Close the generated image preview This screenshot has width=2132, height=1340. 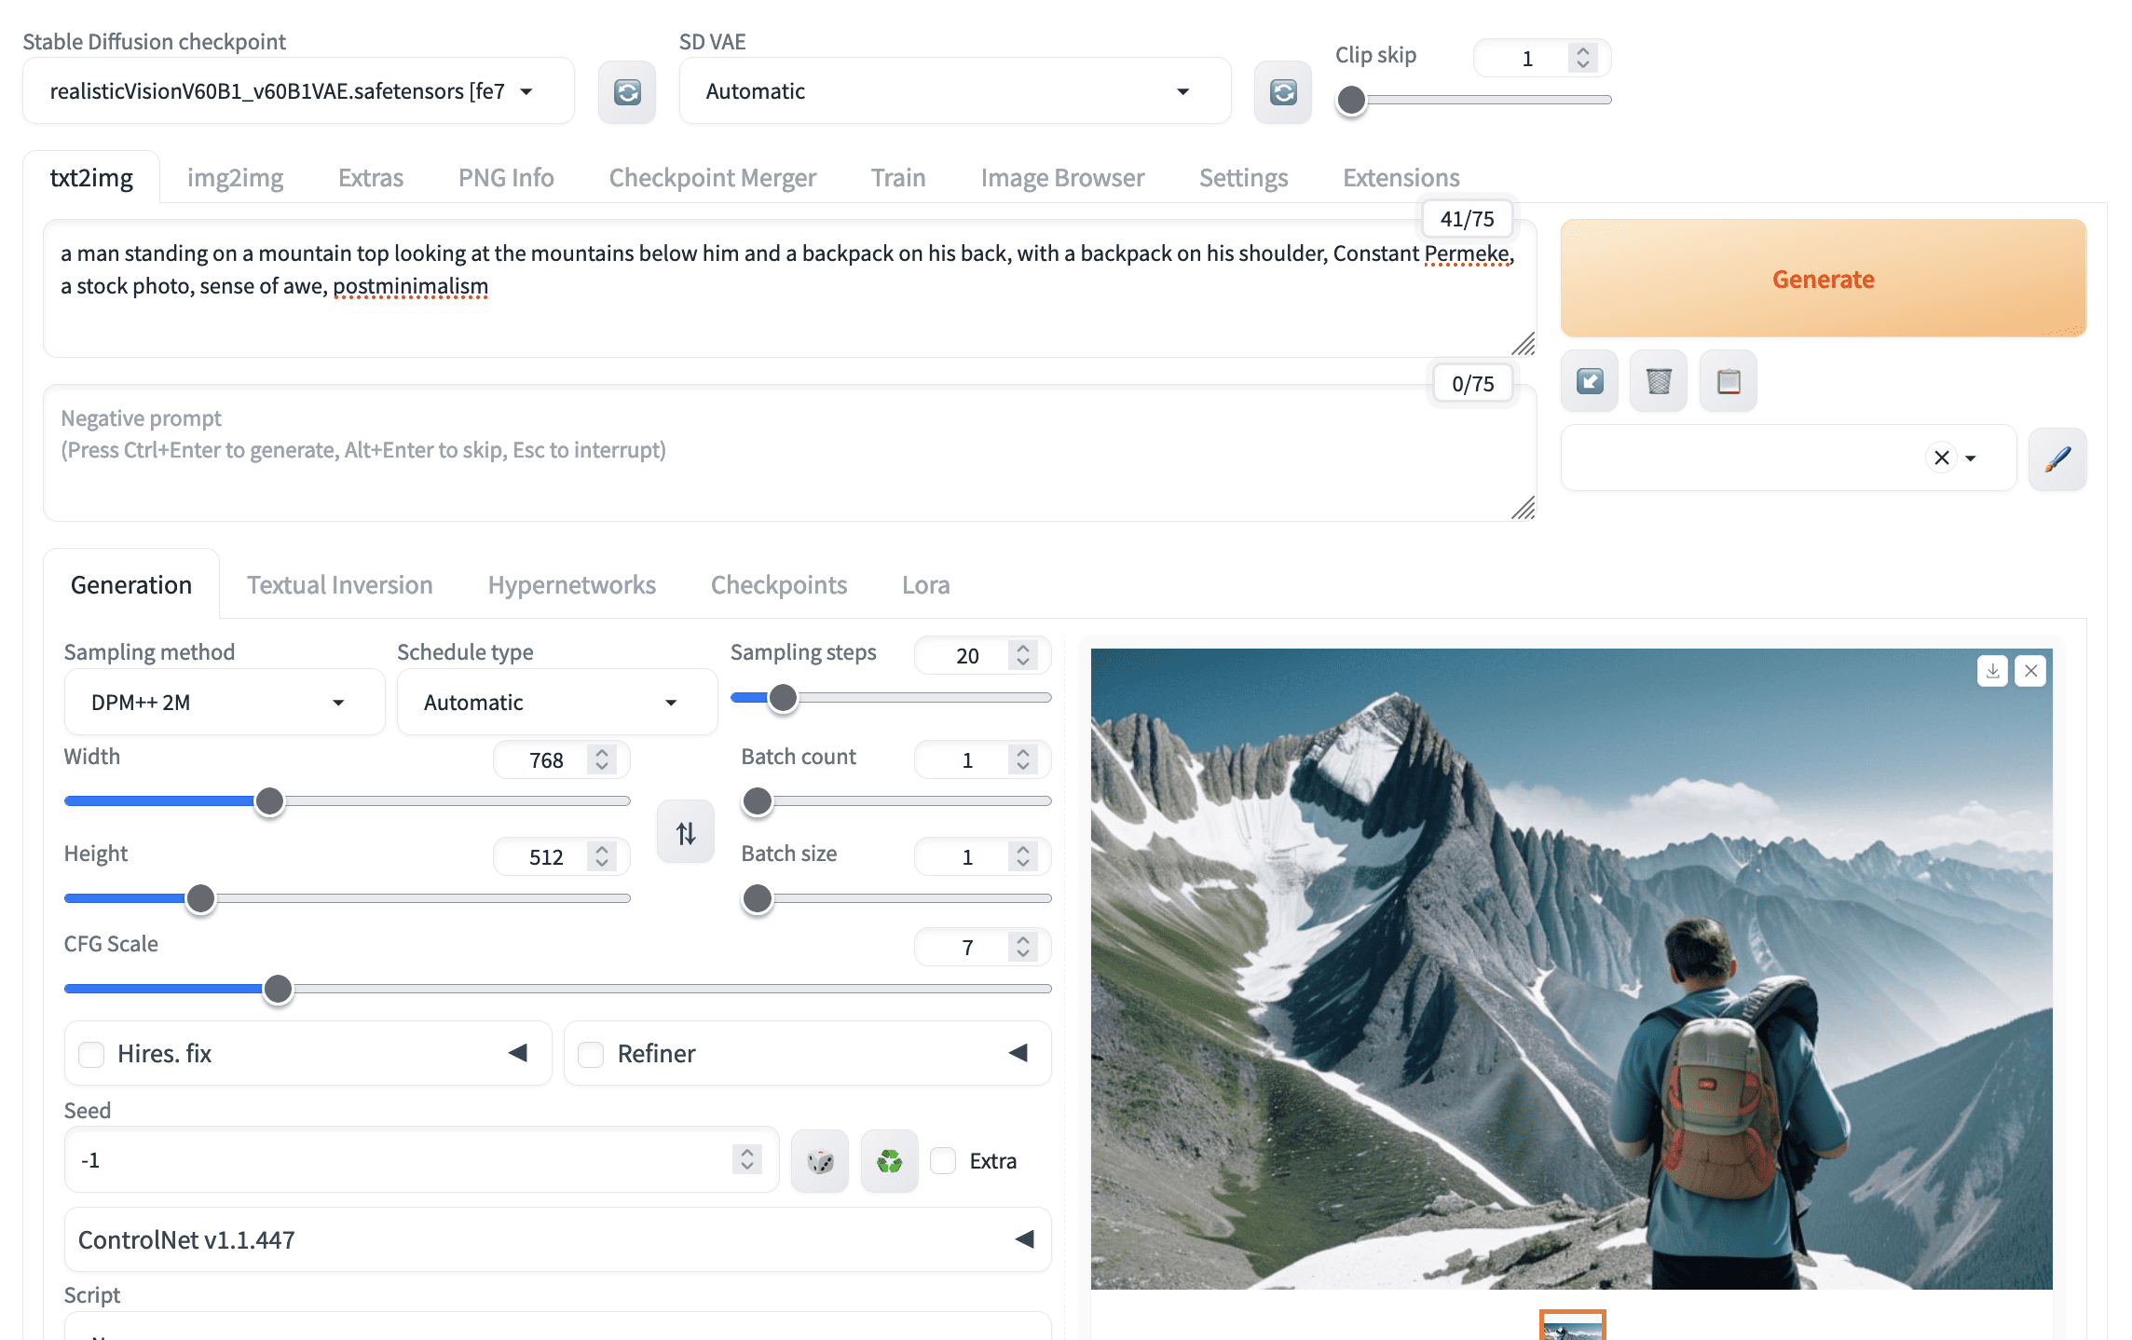[2030, 671]
